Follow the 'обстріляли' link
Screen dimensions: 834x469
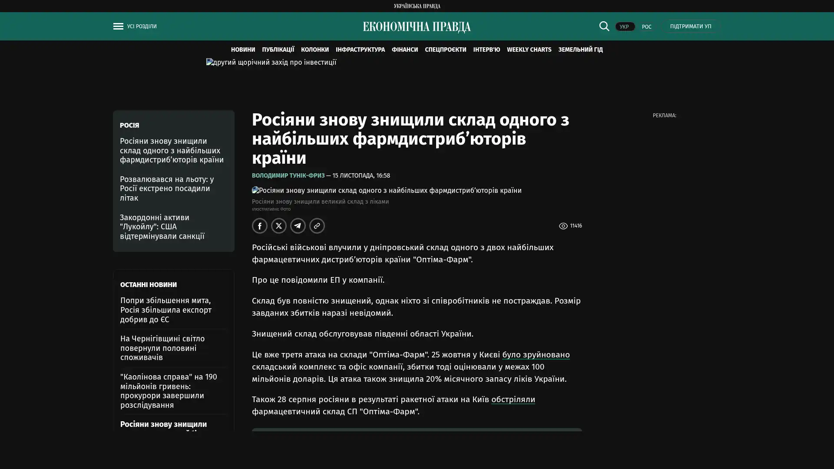click(x=513, y=400)
